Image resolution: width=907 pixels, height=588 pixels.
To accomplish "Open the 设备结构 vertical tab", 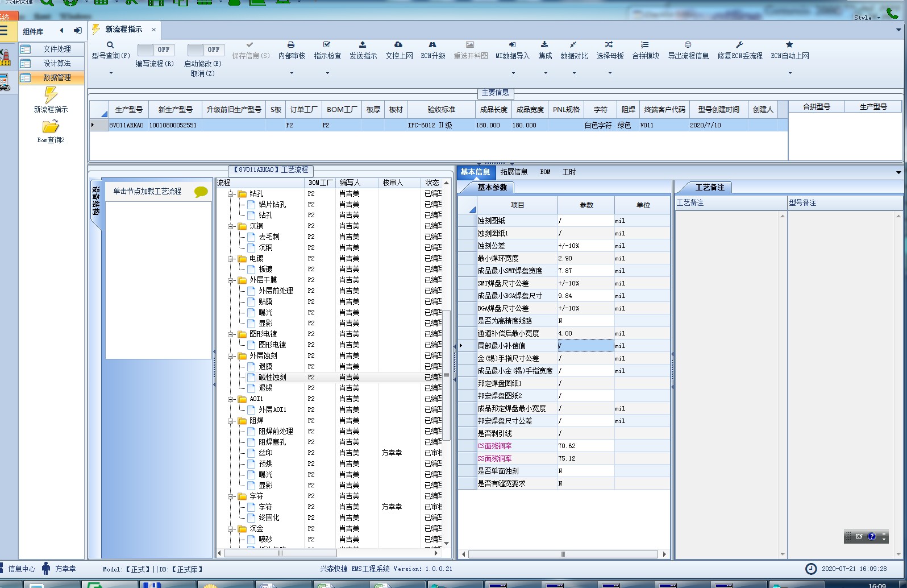I will coord(96,201).
